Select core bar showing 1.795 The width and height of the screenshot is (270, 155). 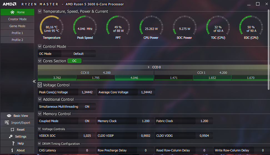96,78
